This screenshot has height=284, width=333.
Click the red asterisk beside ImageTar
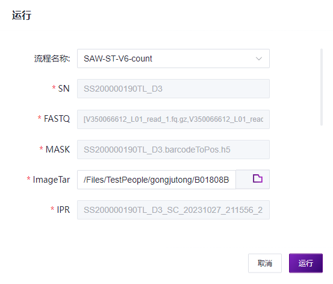coord(28,178)
